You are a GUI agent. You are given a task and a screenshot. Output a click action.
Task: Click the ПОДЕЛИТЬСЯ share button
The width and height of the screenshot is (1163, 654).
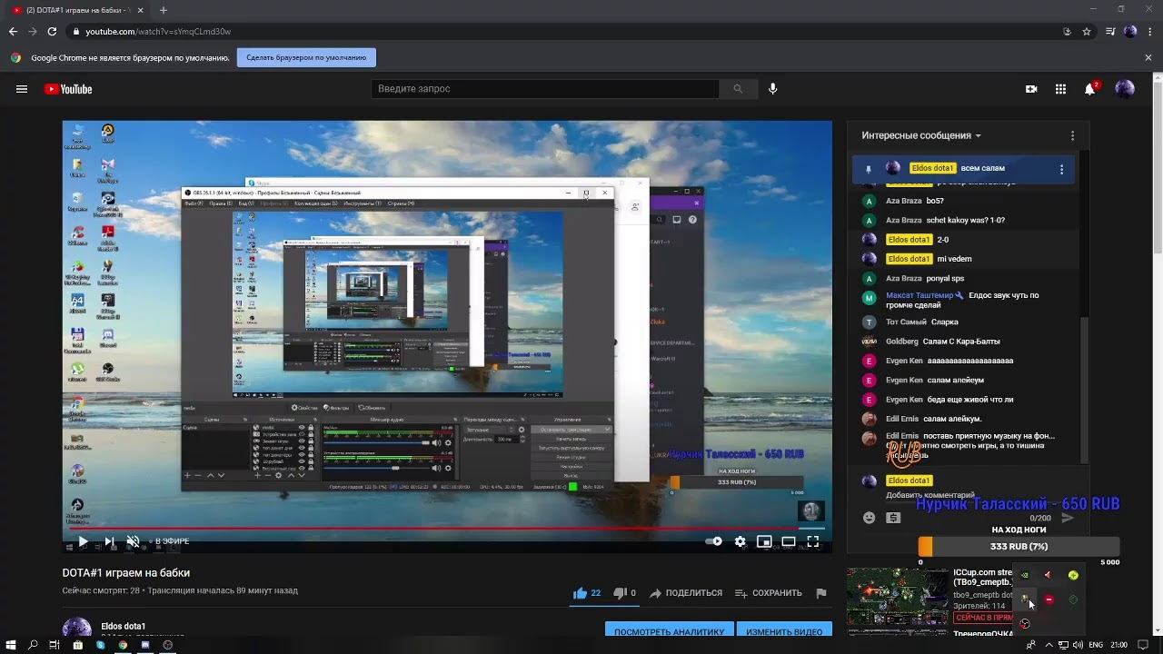tap(686, 593)
